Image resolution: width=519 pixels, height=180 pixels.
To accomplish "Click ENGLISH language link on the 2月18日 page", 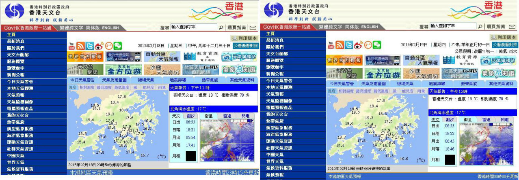I will tap(110, 28).
